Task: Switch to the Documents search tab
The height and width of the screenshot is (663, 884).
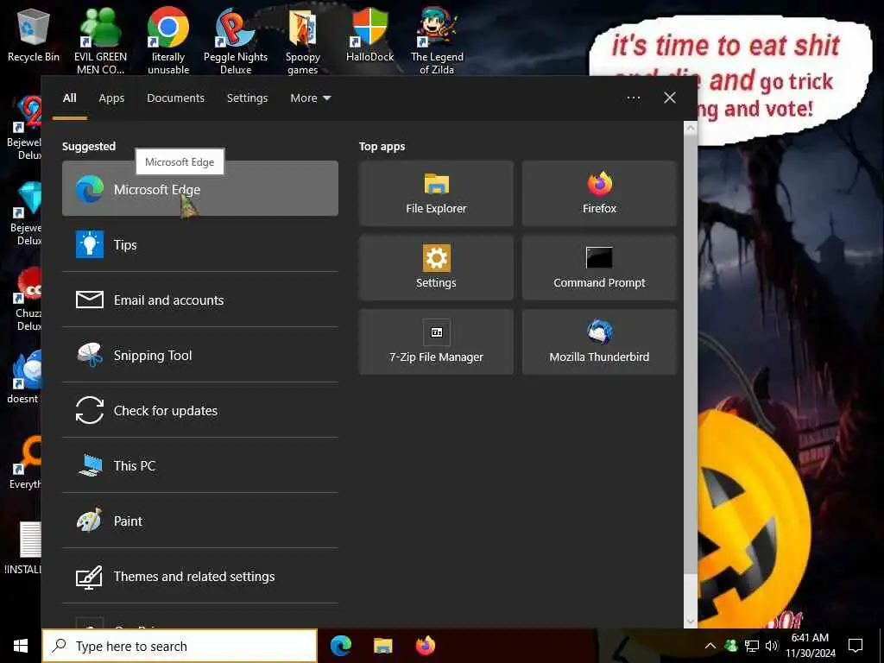Action: click(x=175, y=98)
